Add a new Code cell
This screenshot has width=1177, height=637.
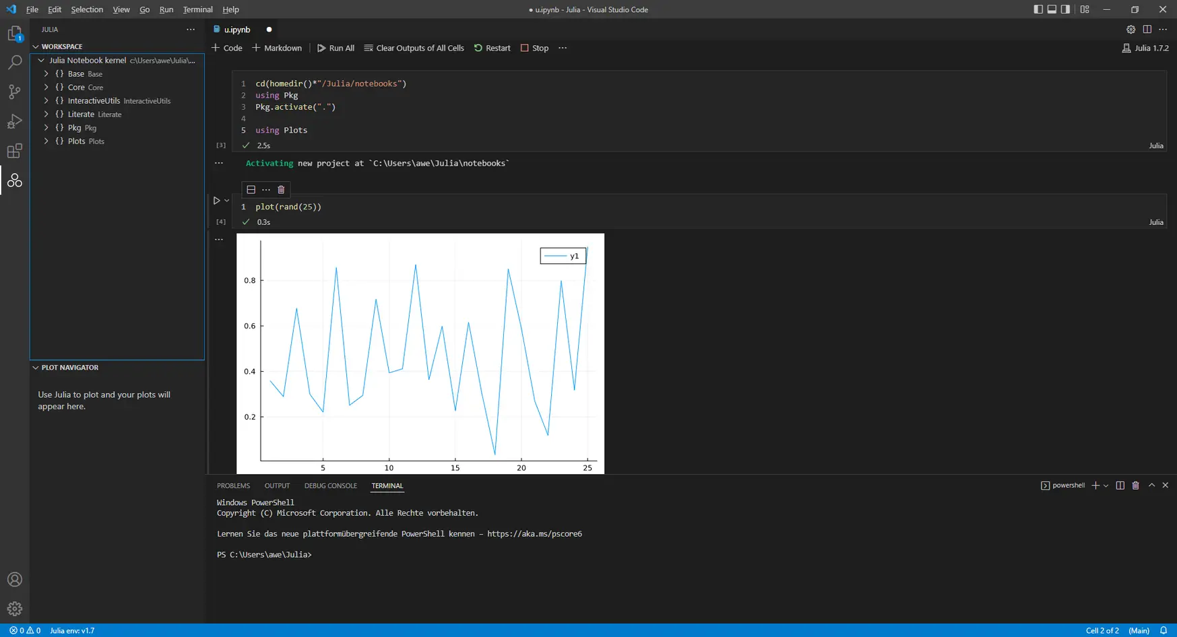pos(227,48)
